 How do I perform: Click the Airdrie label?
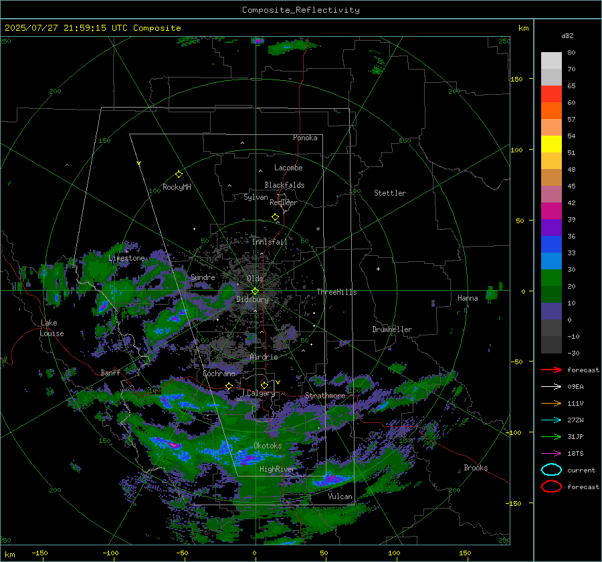tap(264, 357)
